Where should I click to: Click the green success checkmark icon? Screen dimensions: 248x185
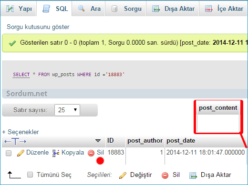12,43
